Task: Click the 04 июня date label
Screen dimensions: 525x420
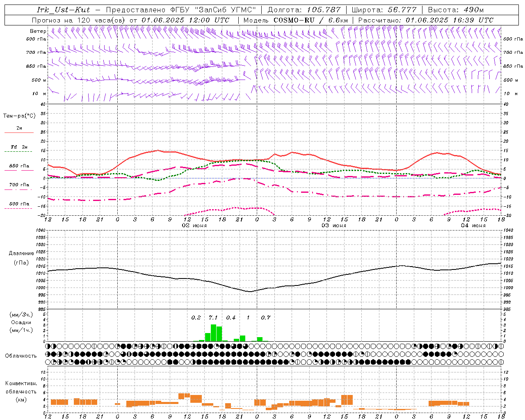Action: [473, 226]
